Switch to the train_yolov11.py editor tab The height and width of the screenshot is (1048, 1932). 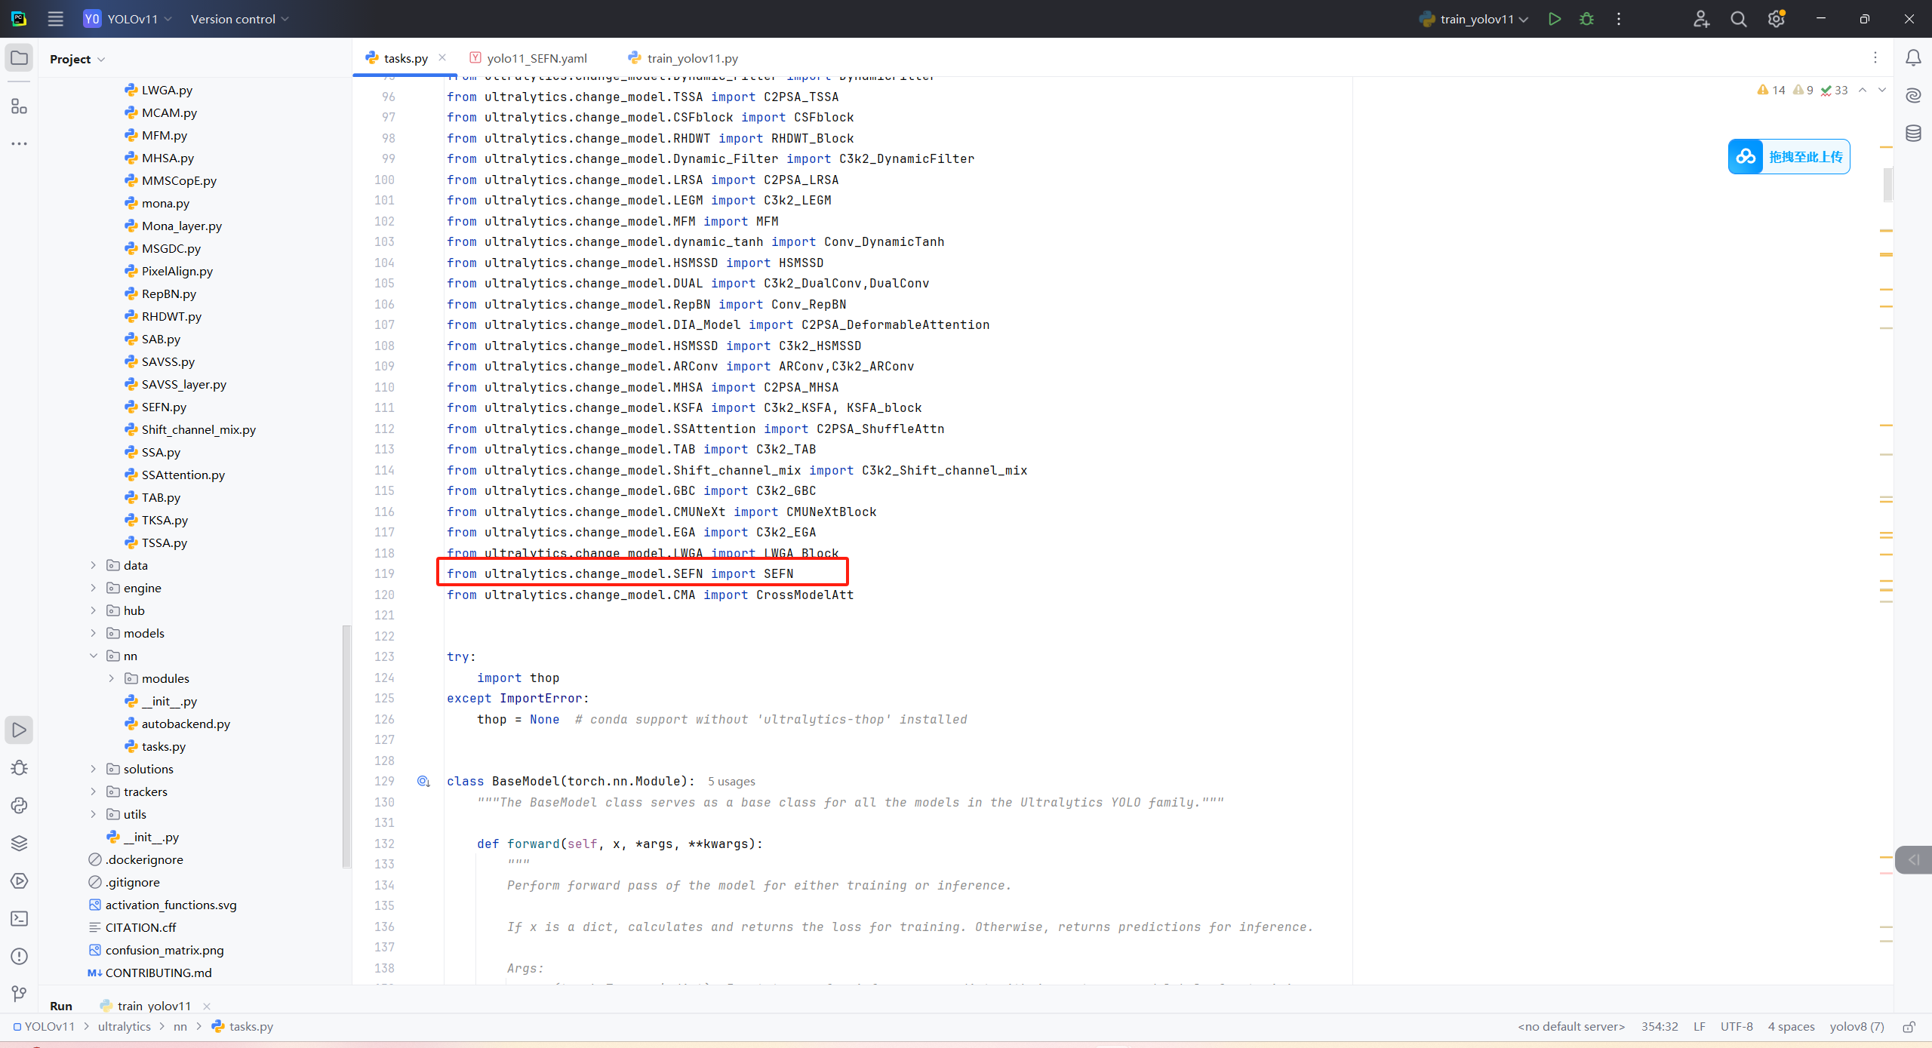[x=691, y=58]
